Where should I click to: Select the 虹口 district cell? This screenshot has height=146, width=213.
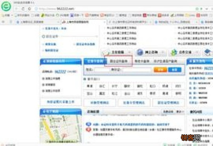(x=152, y=86)
